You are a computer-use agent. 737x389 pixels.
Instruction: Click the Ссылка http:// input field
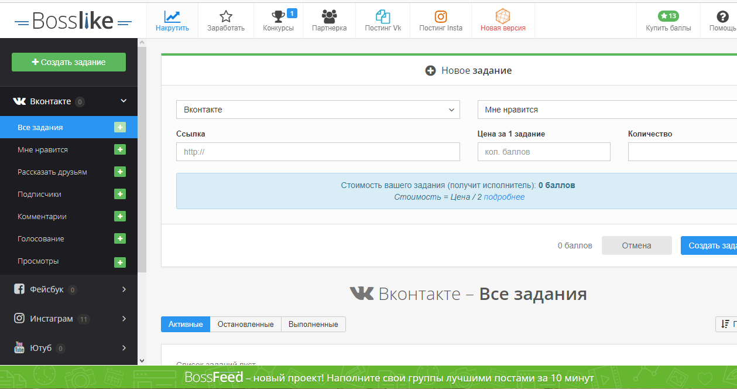pyautogui.click(x=318, y=152)
